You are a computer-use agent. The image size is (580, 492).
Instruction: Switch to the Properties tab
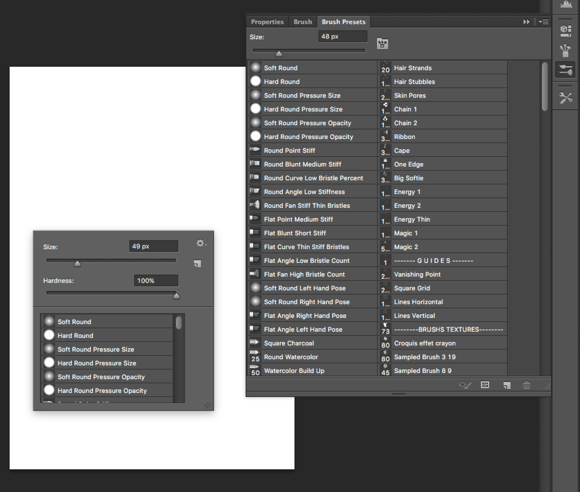267,22
